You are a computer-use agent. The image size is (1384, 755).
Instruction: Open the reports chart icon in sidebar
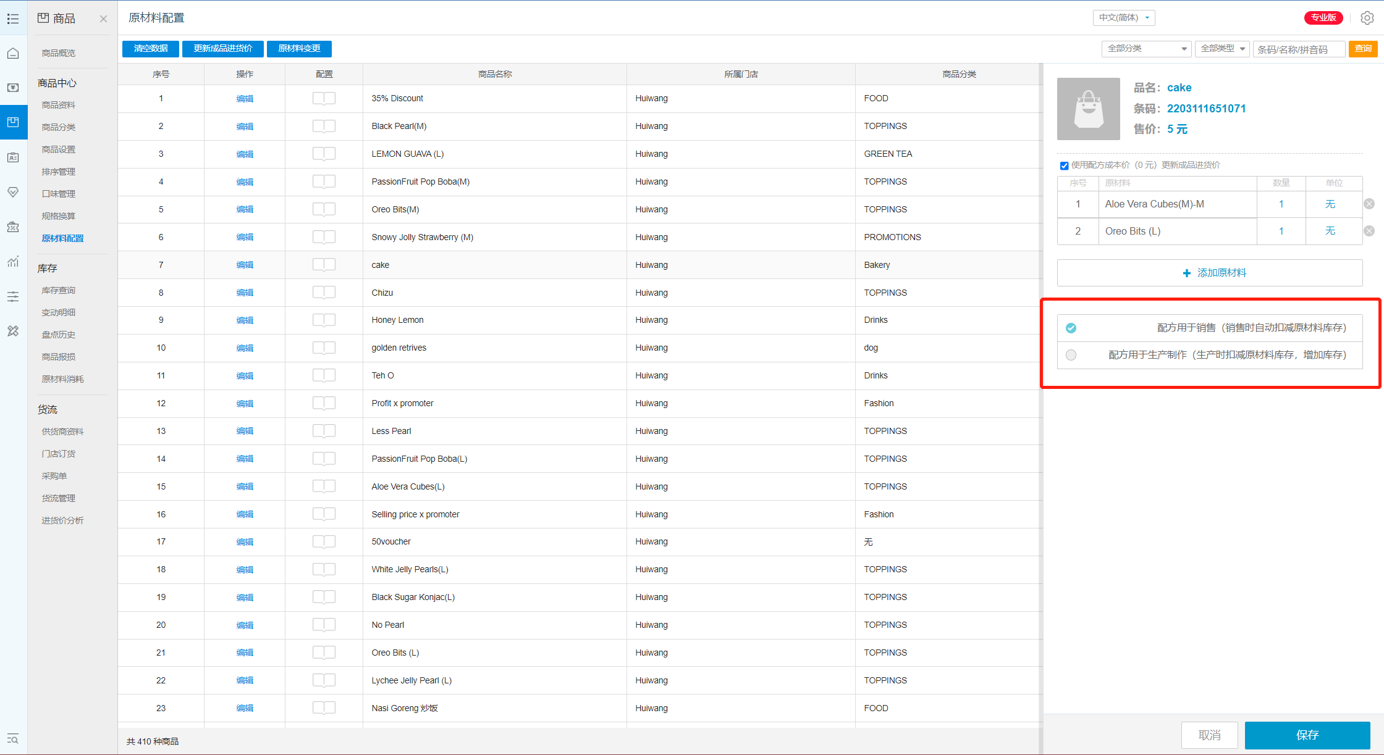tap(13, 262)
